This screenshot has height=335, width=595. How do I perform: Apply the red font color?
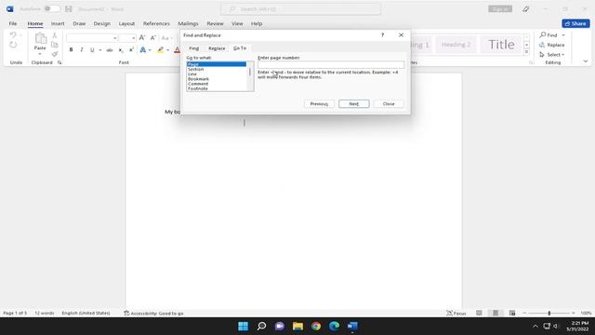pos(177,49)
